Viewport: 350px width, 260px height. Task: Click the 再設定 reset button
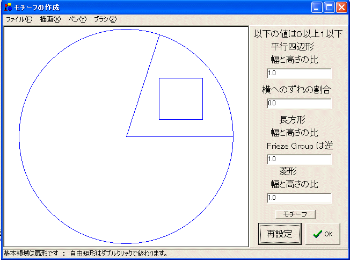[x=280, y=234]
